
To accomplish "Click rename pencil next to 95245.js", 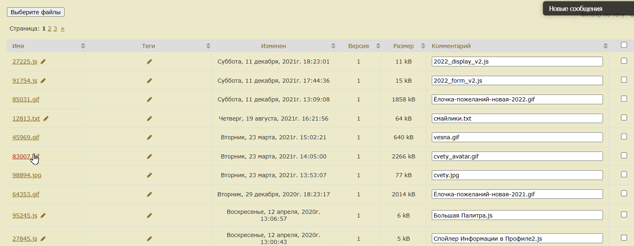I will (43, 215).
